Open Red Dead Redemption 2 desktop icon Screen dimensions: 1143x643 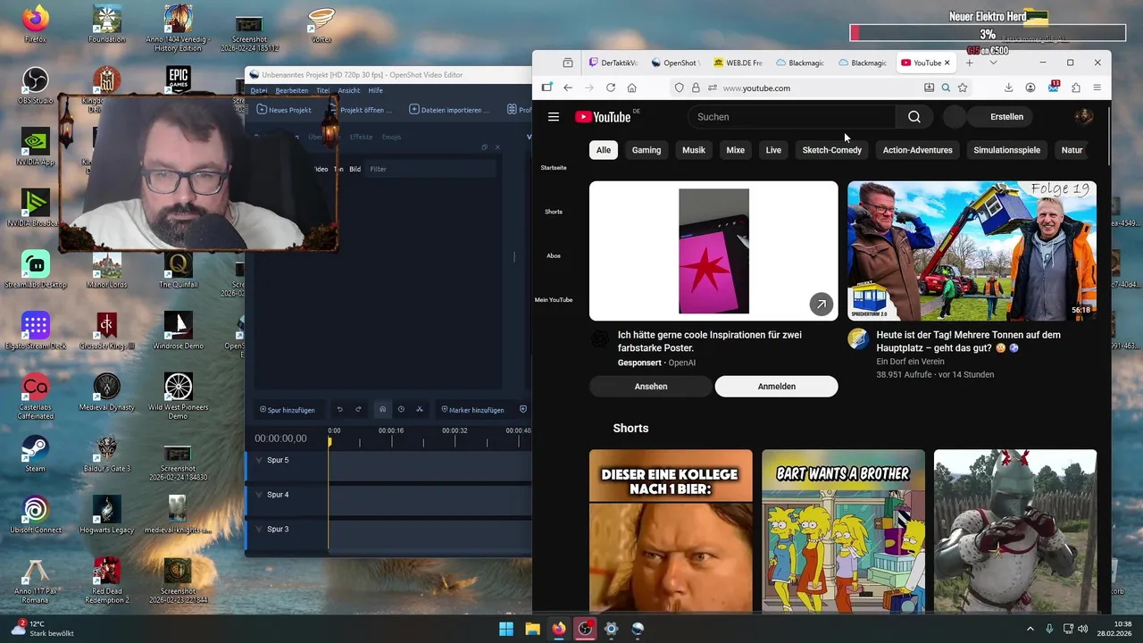click(107, 580)
